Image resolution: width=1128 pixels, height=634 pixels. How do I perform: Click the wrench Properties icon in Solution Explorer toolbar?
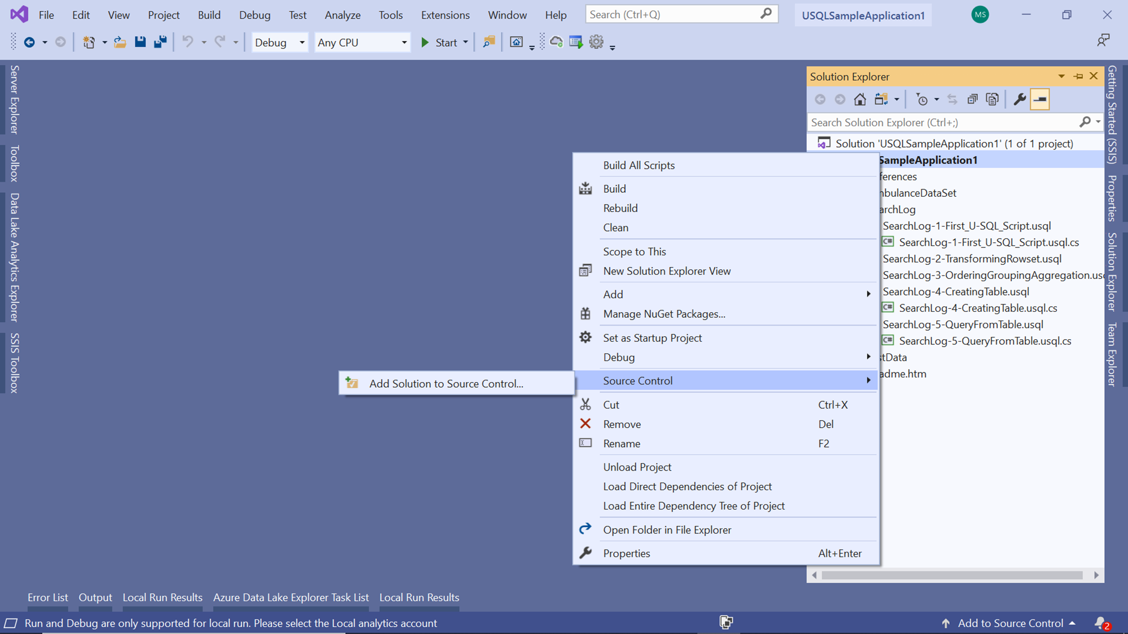coord(1019,100)
